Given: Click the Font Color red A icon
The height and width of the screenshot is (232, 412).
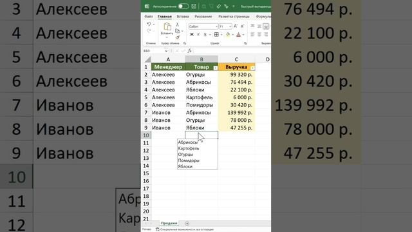Looking at the screenshot, I should [x=239, y=34].
